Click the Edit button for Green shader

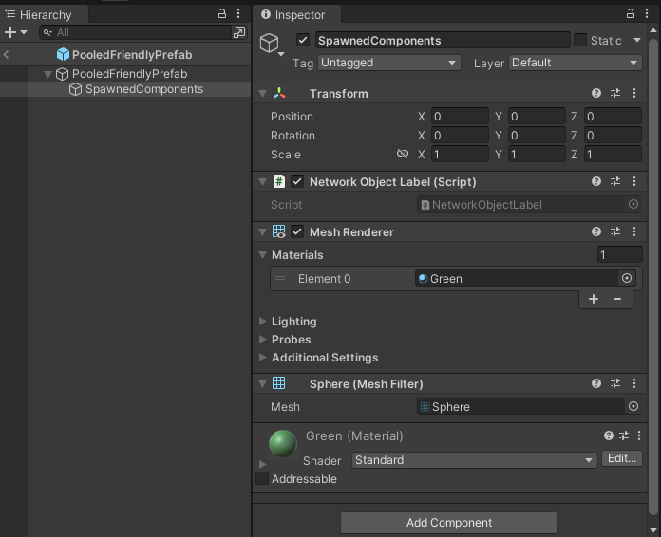click(x=621, y=459)
